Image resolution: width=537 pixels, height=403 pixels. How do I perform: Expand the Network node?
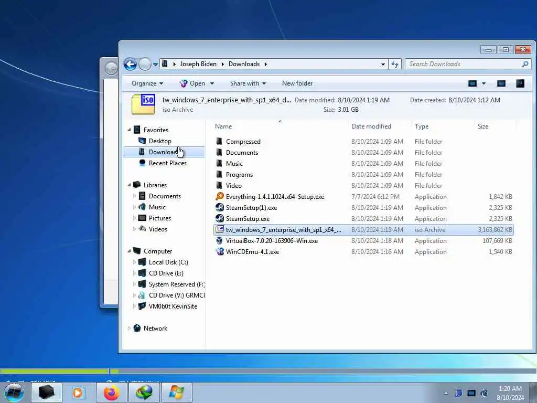[x=129, y=328]
